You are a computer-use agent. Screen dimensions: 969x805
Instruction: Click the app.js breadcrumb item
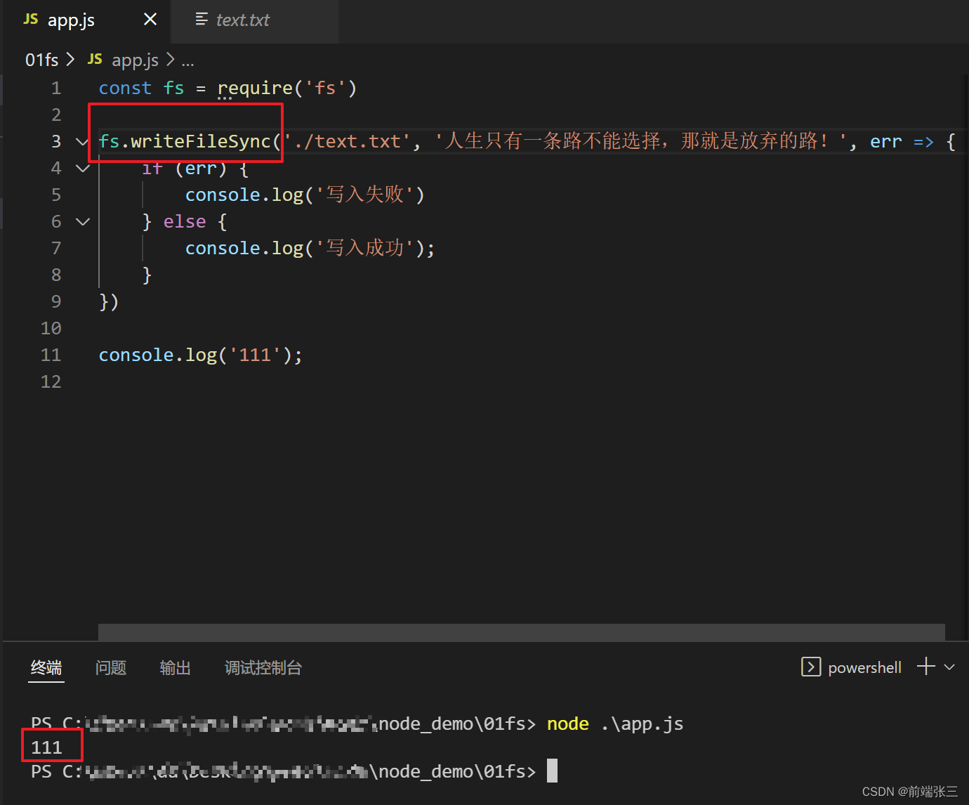pyautogui.click(x=135, y=60)
